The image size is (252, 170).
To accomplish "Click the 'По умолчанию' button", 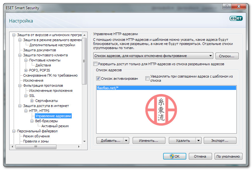I will pos(228,156).
